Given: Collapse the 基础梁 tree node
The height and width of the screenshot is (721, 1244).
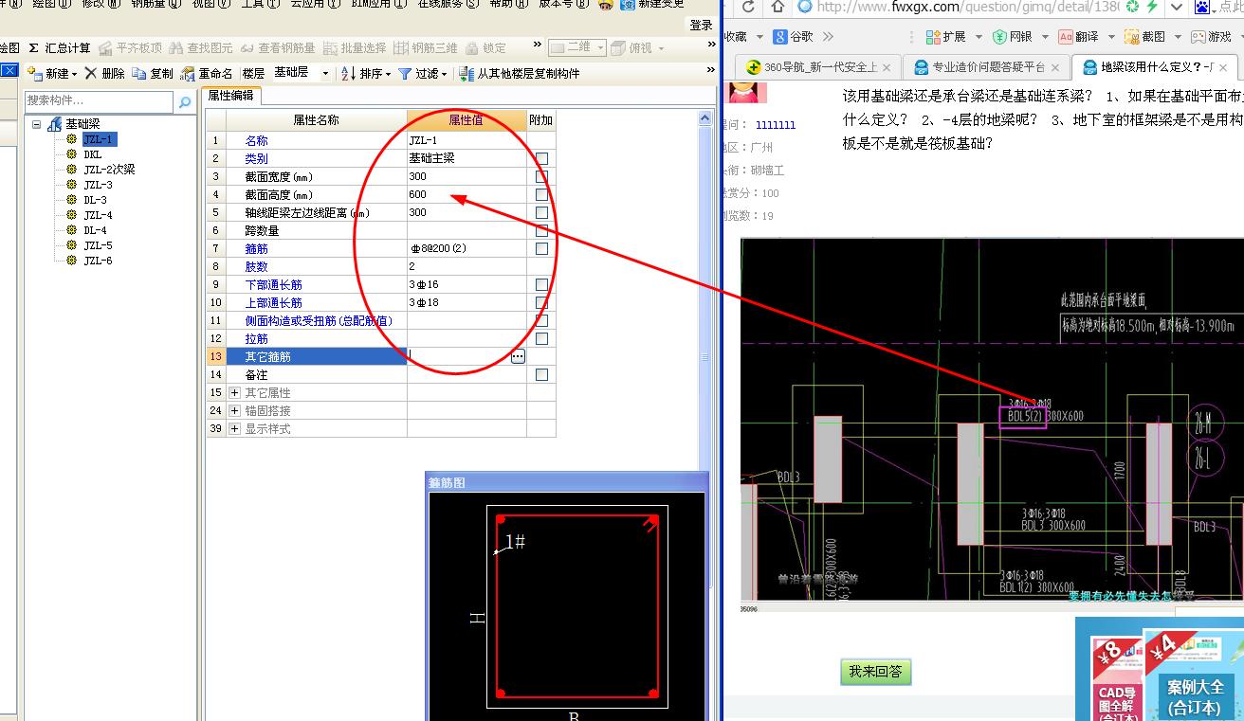Looking at the screenshot, I should pyautogui.click(x=37, y=124).
